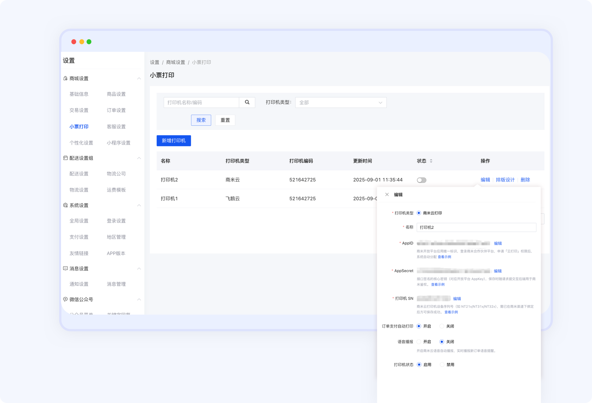The height and width of the screenshot is (403, 592).
Task: Click 排版设计 link for 打印机2
Action: pyautogui.click(x=505, y=180)
